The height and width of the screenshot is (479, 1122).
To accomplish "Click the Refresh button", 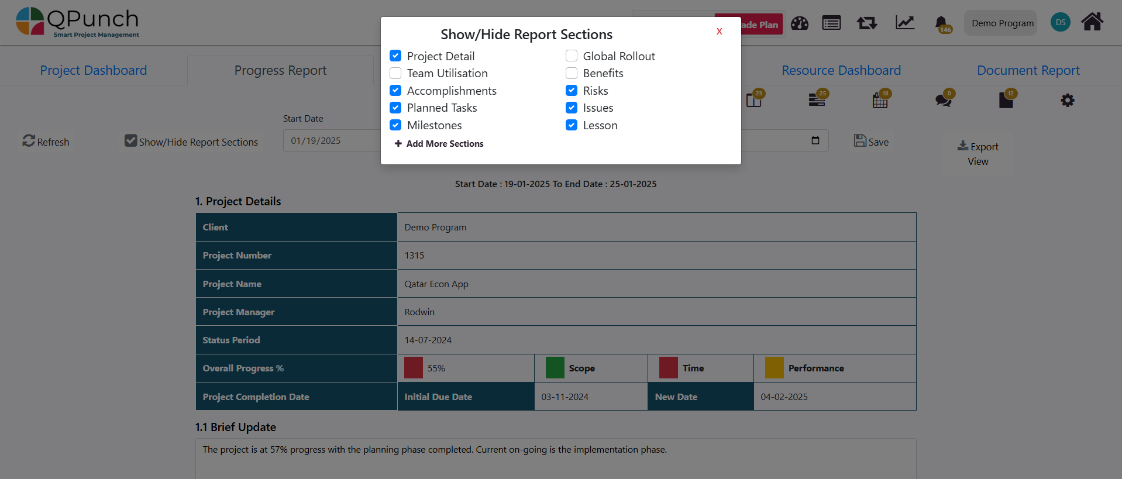I will point(46,142).
